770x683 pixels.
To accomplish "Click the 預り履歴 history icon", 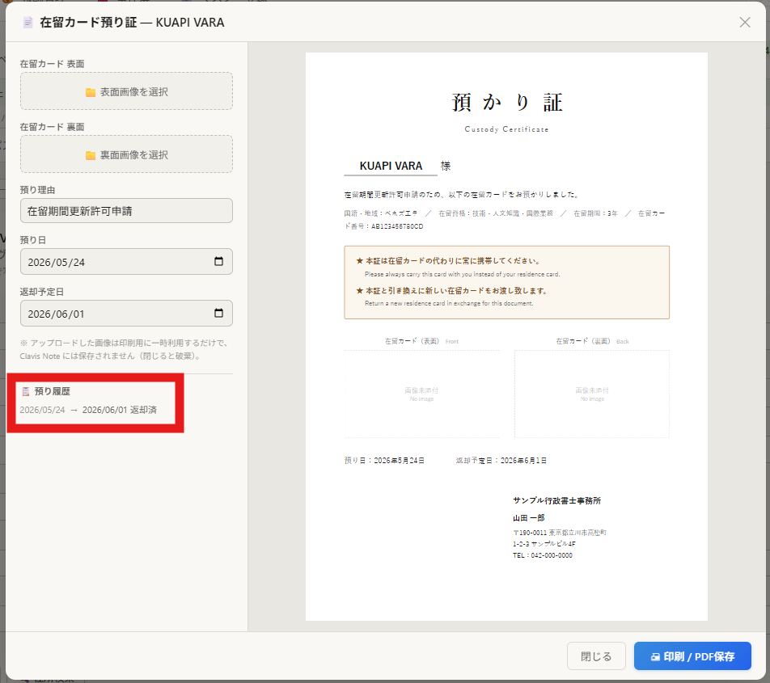I will [x=26, y=391].
